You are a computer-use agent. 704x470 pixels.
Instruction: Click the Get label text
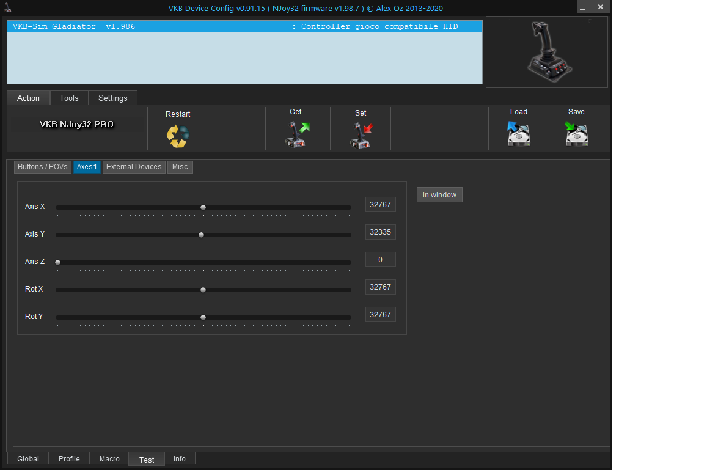[295, 112]
